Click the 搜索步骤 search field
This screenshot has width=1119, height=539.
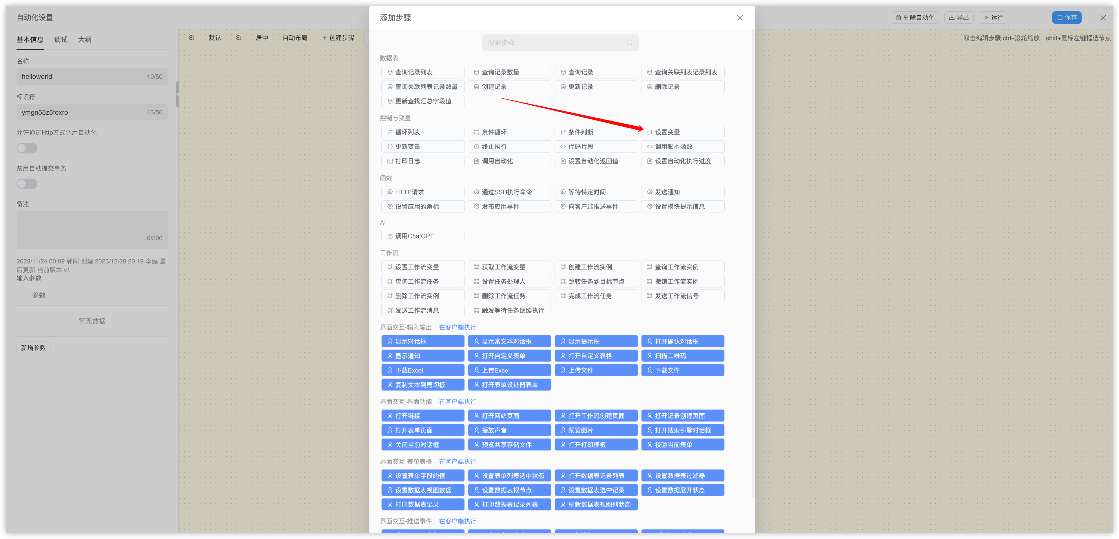pos(560,43)
